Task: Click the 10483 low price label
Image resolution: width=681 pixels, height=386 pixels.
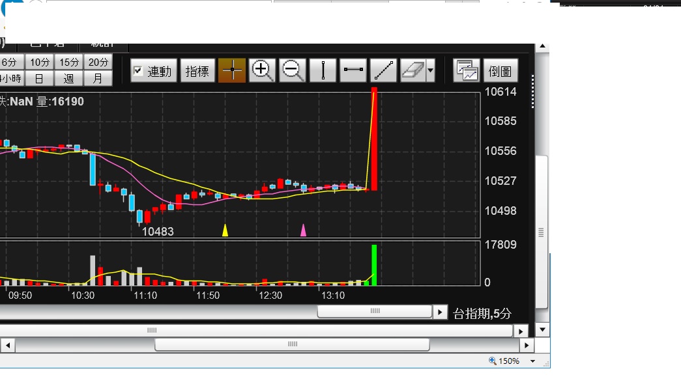Action: tap(158, 232)
